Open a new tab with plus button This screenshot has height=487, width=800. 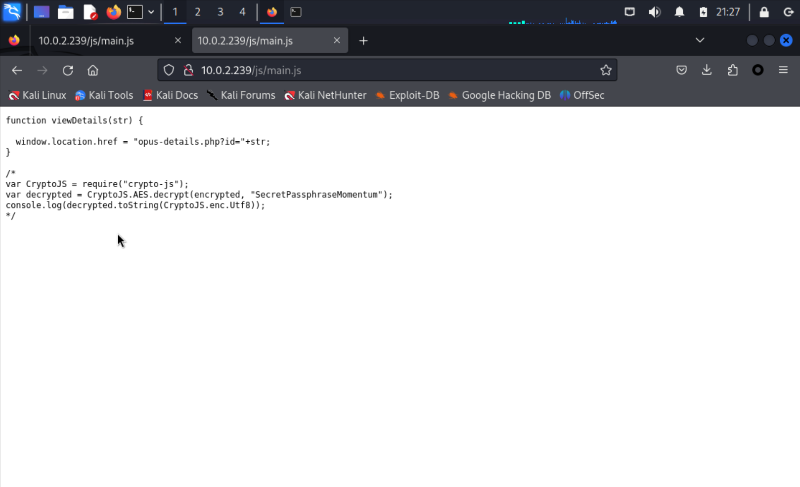tap(363, 41)
